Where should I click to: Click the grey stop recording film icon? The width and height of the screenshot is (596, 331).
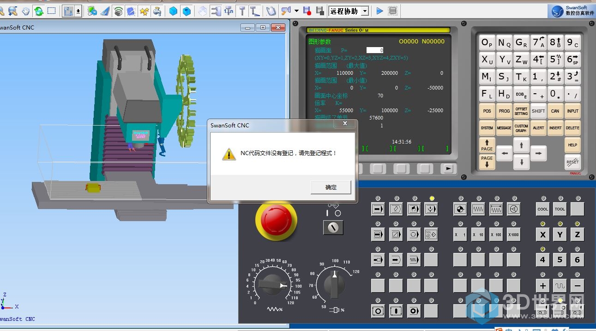tap(319, 11)
